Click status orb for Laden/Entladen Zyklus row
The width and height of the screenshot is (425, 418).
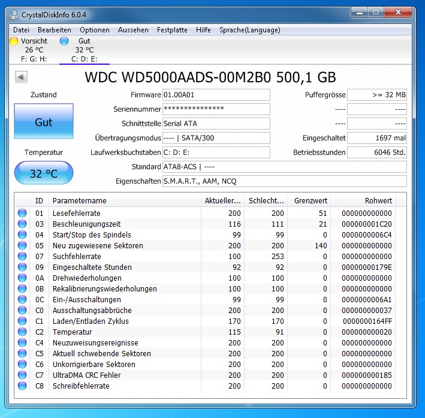pyautogui.click(x=22, y=321)
